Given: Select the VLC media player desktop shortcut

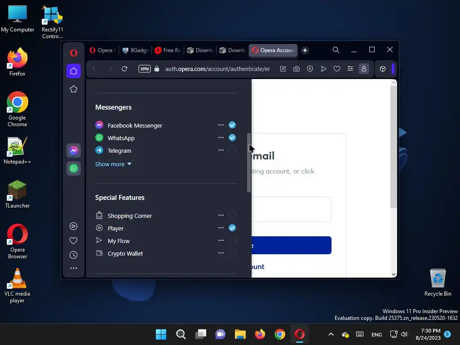Looking at the screenshot, I should coord(18,286).
